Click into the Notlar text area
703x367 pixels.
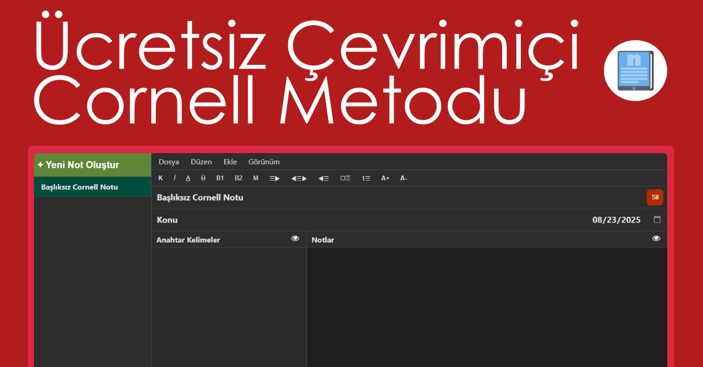(487, 307)
